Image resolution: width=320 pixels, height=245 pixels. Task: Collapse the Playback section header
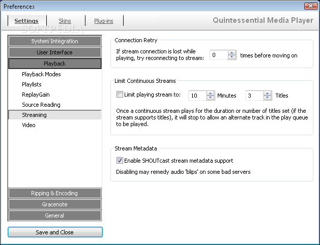point(55,64)
